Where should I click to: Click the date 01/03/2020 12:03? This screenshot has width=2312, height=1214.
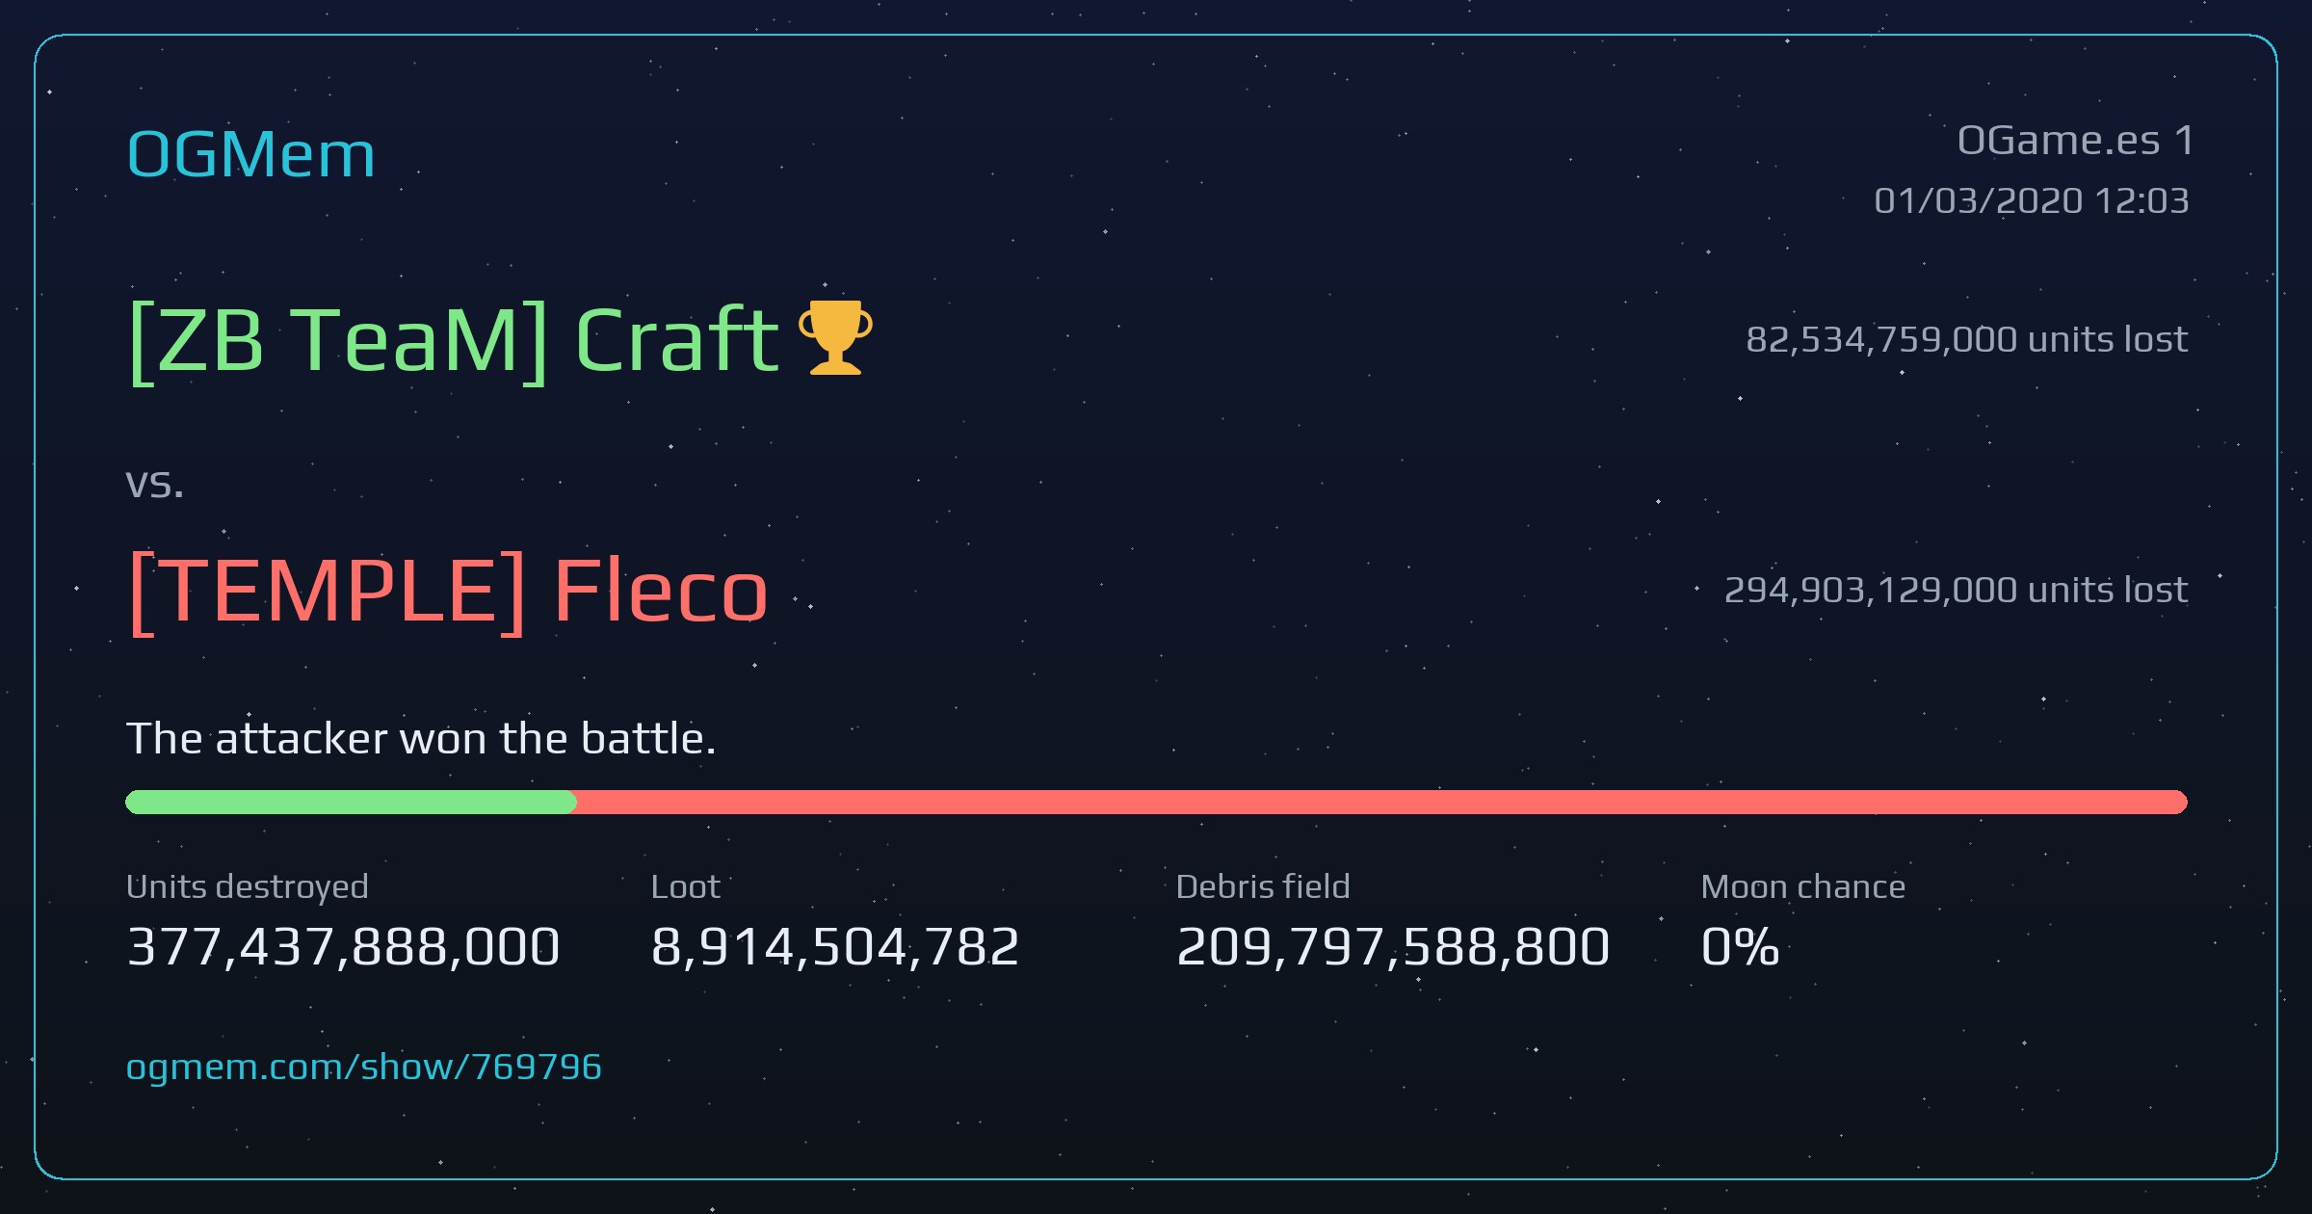[2031, 200]
